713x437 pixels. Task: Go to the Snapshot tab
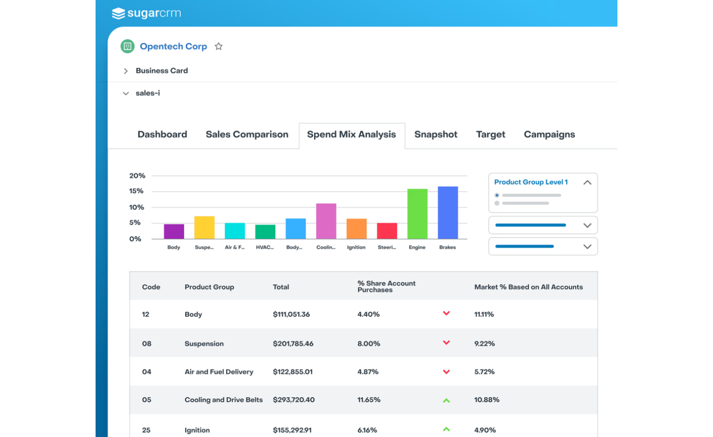click(436, 134)
